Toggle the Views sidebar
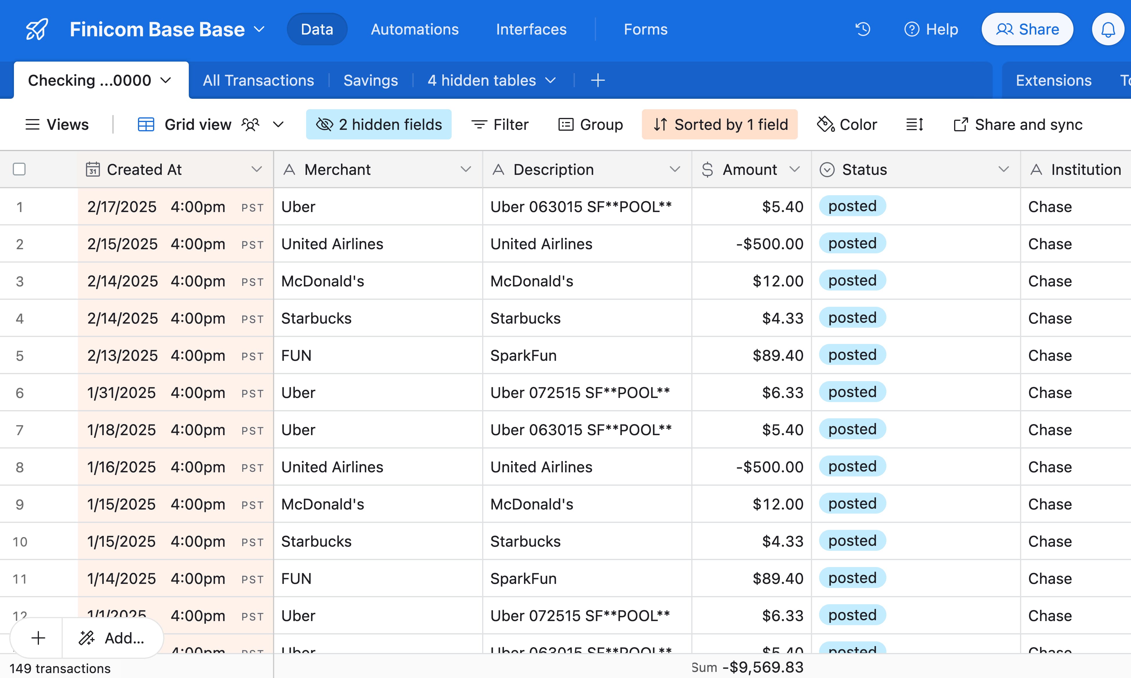 click(57, 124)
